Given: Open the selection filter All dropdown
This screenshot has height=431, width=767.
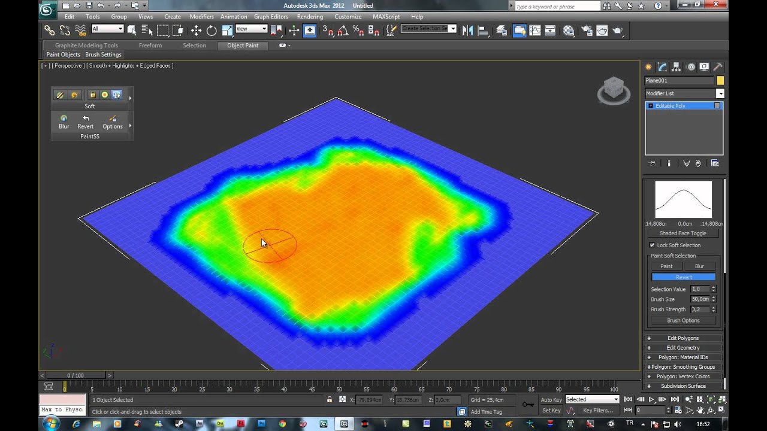Looking at the screenshot, I should click(x=108, y=29).
